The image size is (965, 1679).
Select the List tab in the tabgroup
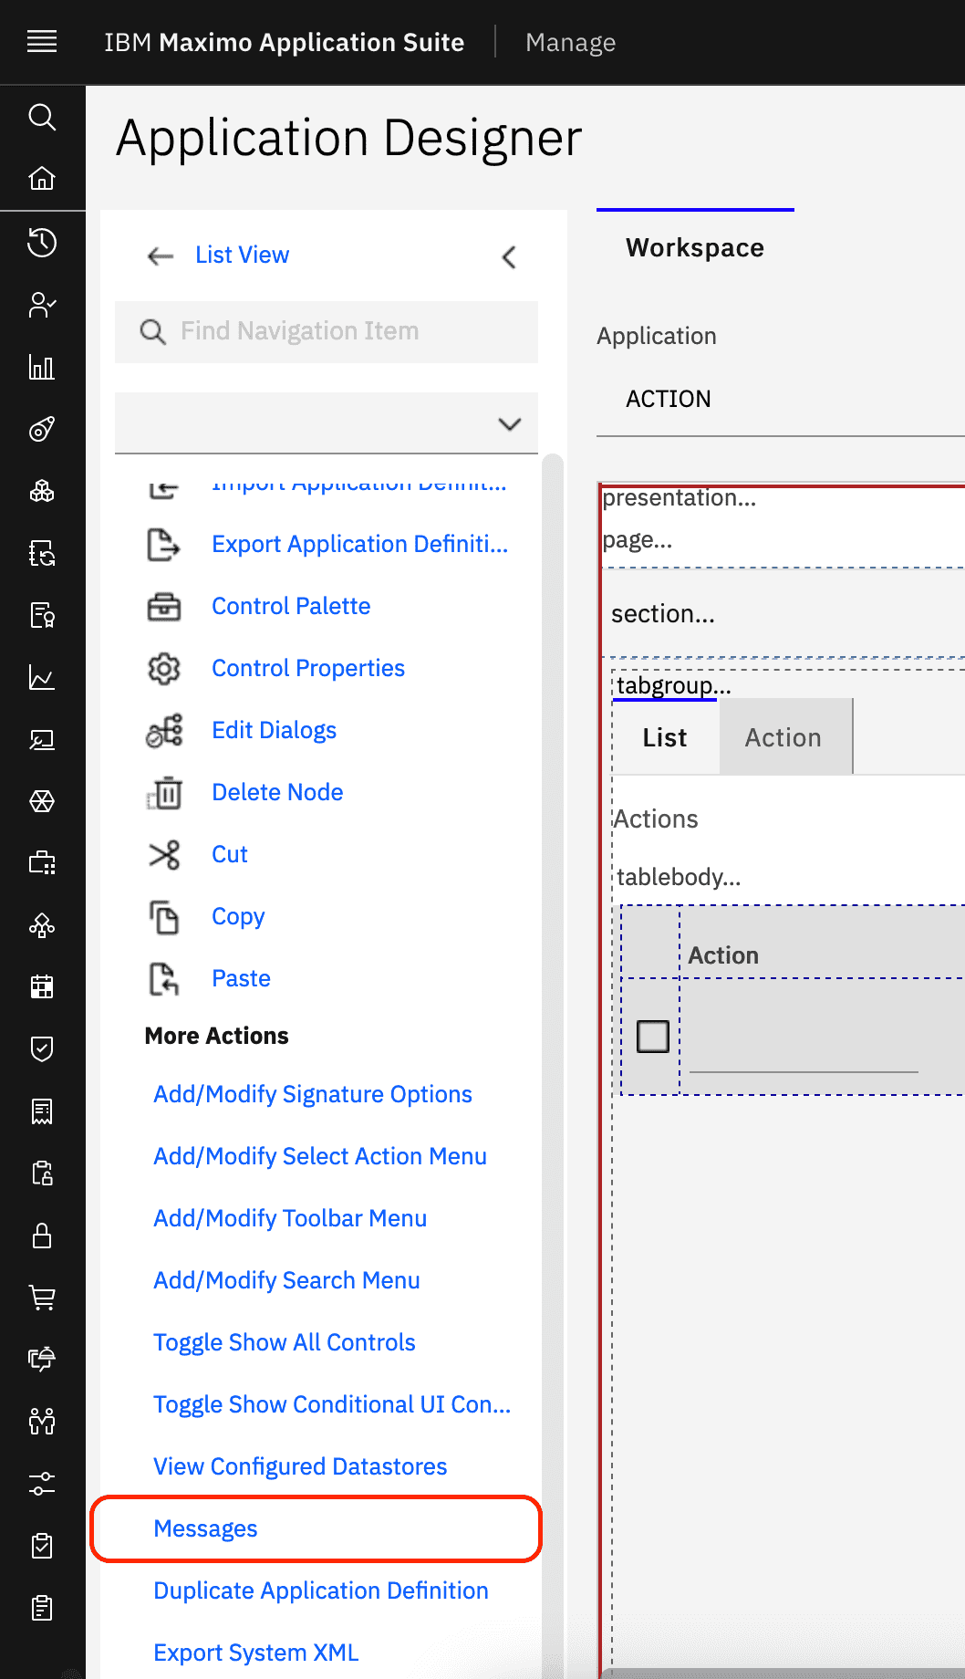coord(665,737)
